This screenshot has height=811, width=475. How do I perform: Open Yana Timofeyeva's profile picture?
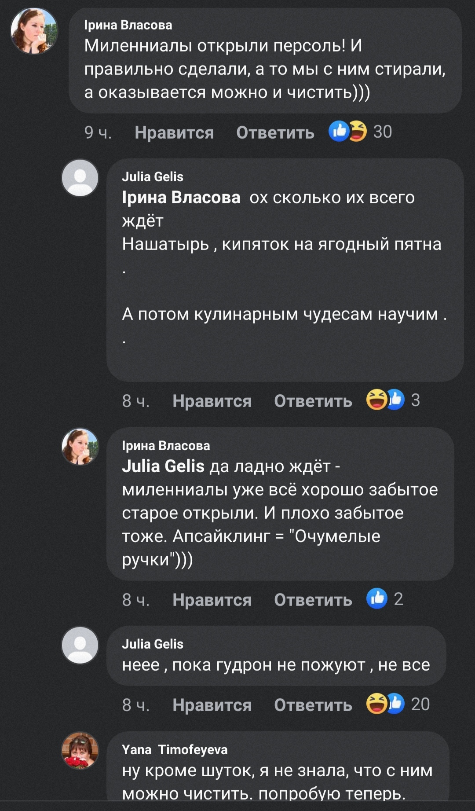80,750
